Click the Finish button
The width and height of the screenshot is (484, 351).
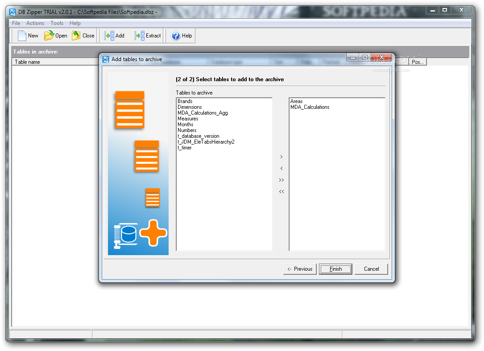[335, 269]
